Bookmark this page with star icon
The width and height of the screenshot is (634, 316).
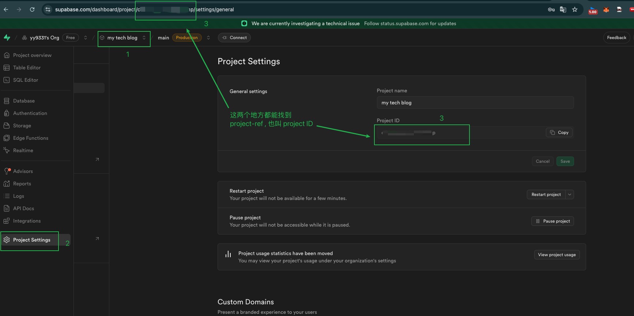pos(575,9)
